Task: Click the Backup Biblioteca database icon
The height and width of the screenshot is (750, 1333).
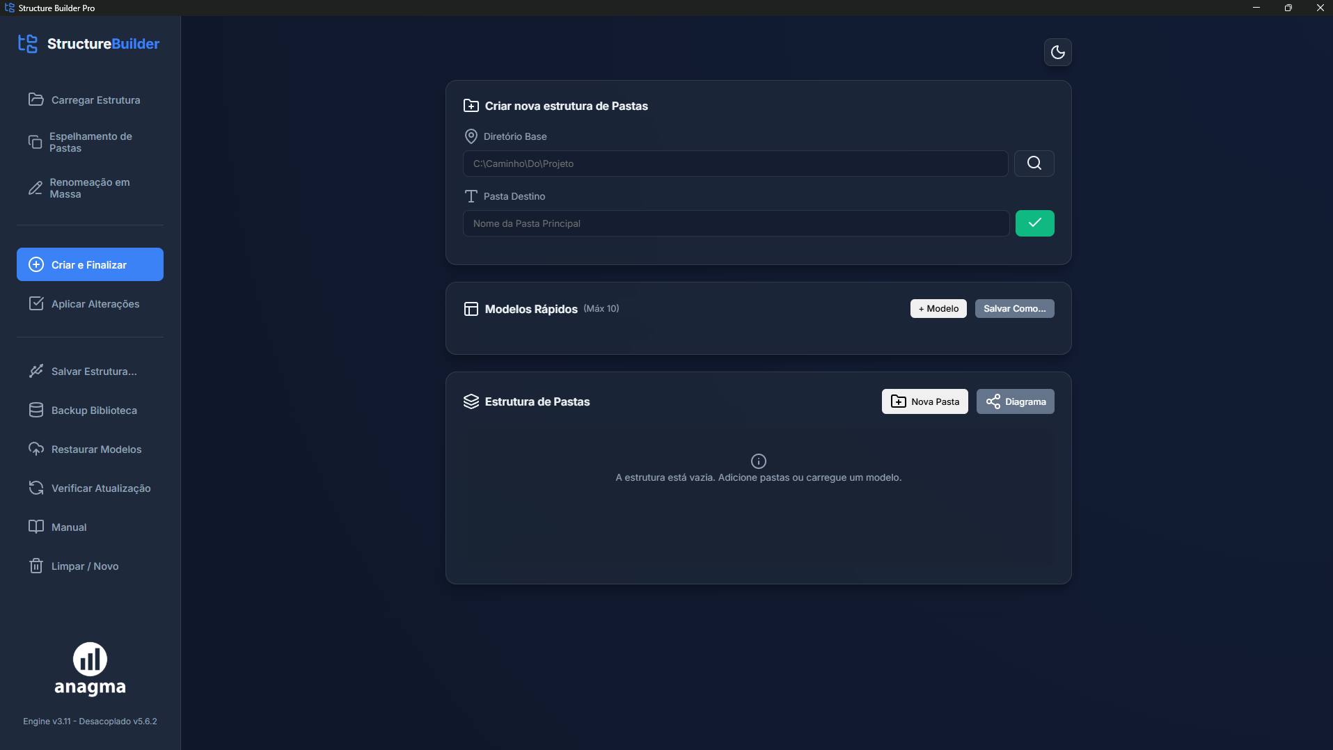Action: click(x=36, y=410)
